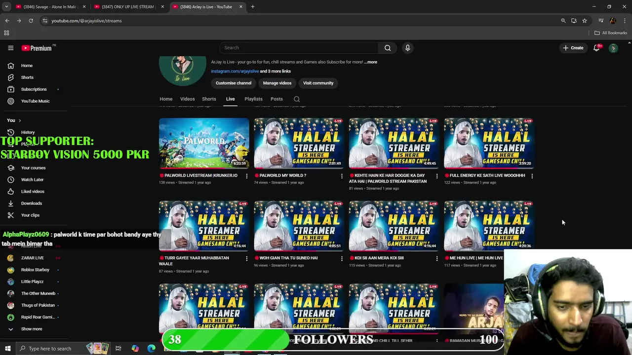
Task: Open options for PALWORLD MY WORLD video
Action: tap(342, 176)
